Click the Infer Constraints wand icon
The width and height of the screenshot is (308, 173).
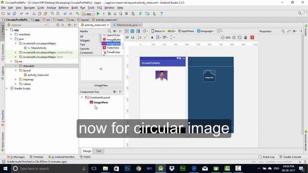coord(145,37)
